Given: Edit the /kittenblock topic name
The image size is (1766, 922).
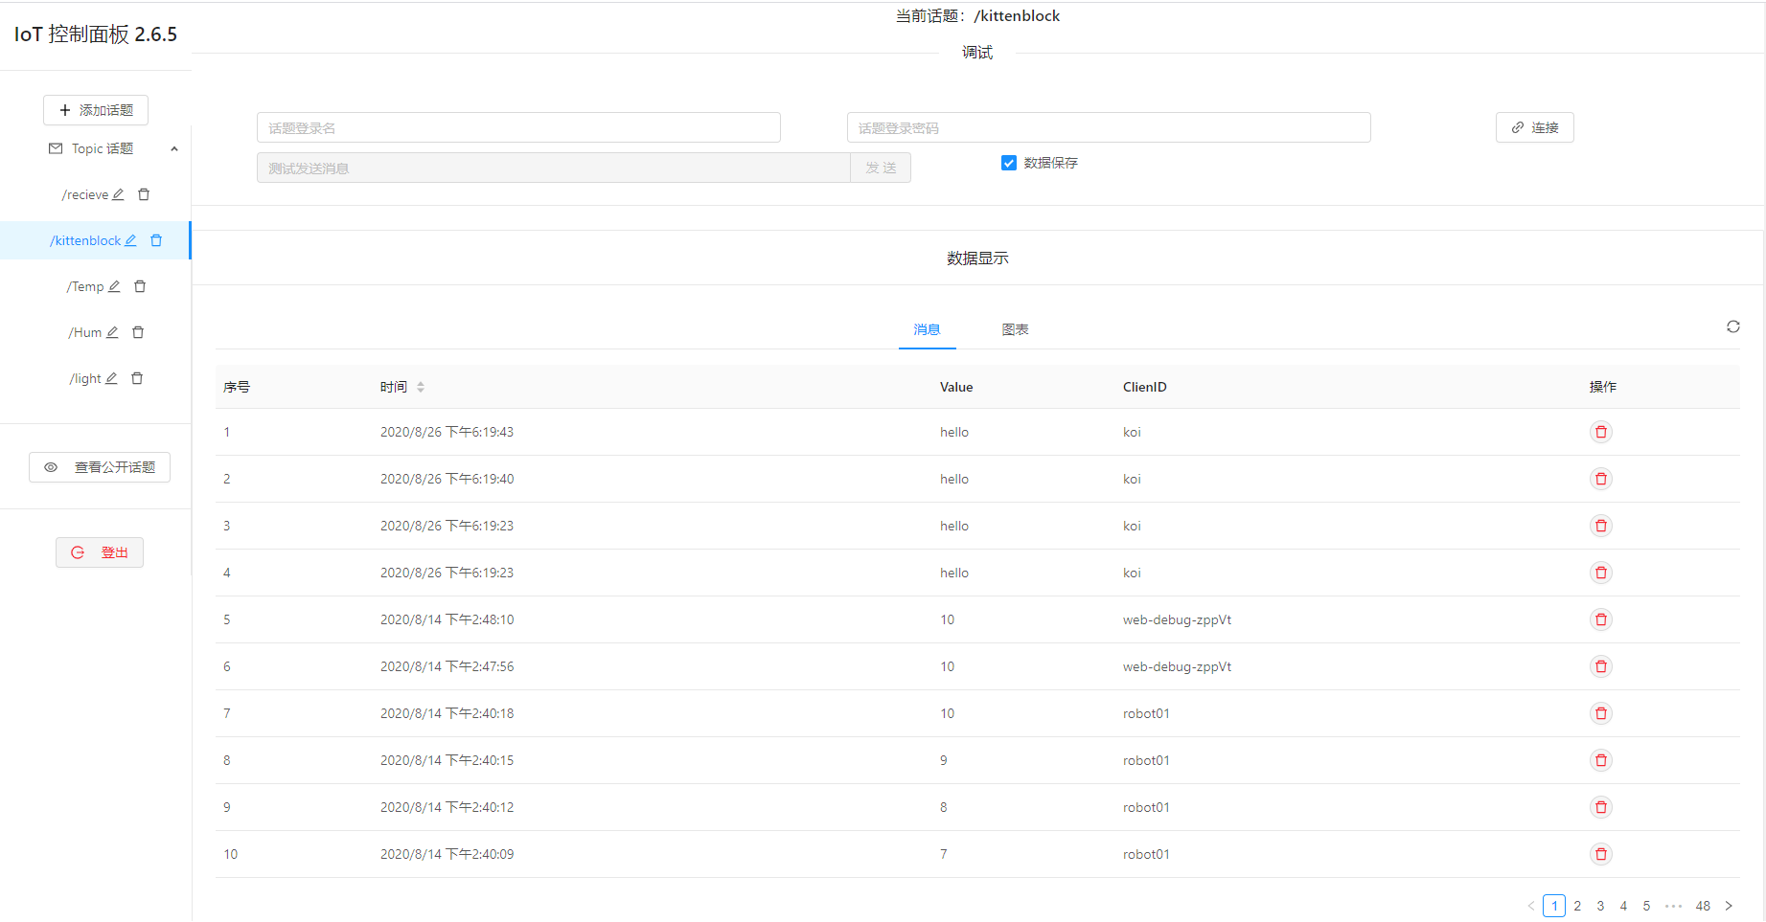Looking at the screenshot, I should coord(130,240).
